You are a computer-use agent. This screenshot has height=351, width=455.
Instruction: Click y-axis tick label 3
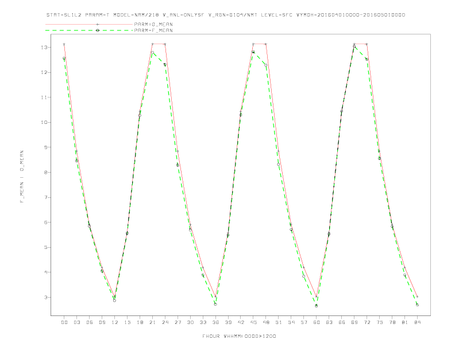[x=46, y=298]
